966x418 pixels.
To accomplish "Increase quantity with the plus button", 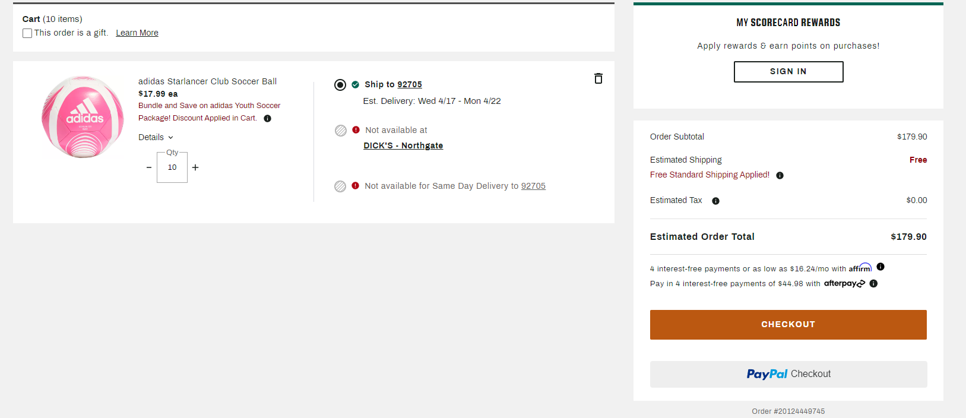I will tap(195, 167).
